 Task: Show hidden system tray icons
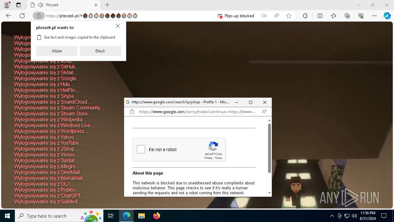[x=332, y=216]
